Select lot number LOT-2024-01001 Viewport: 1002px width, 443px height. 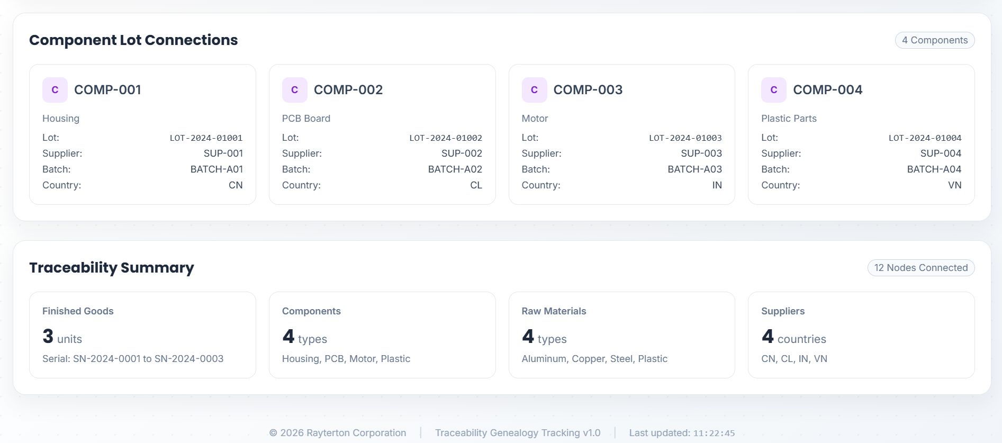206,138
